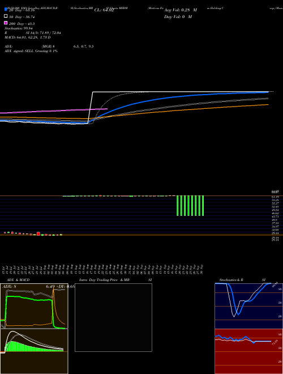The width and height of the screenshot is (283, 374).
Task: Click the 'CL: 64.02' closing price label
Action: point(104,10)
